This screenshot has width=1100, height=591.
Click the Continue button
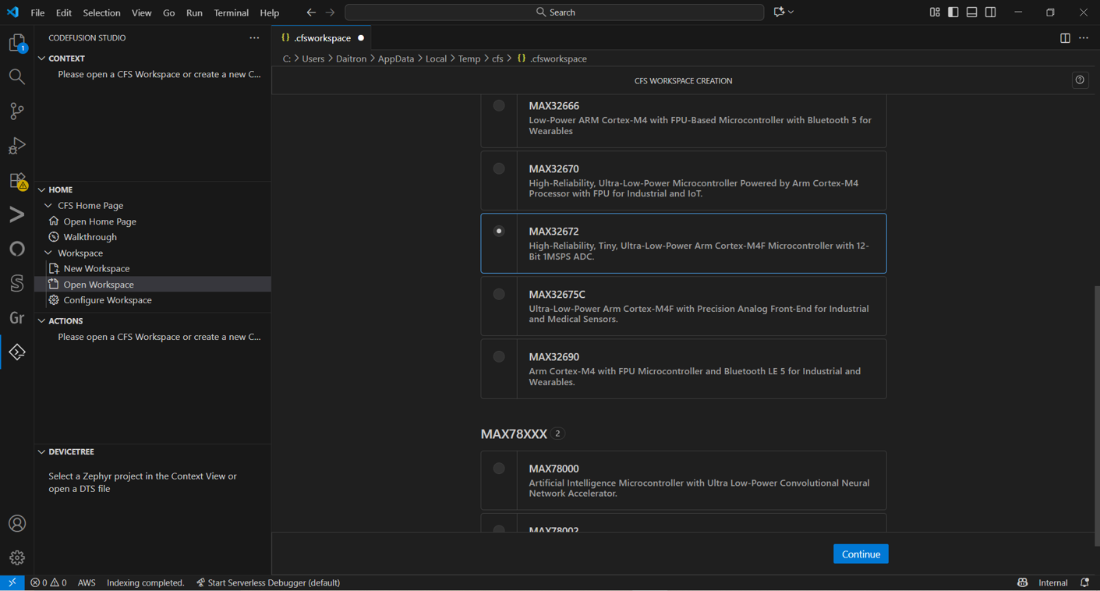(861, 554)
